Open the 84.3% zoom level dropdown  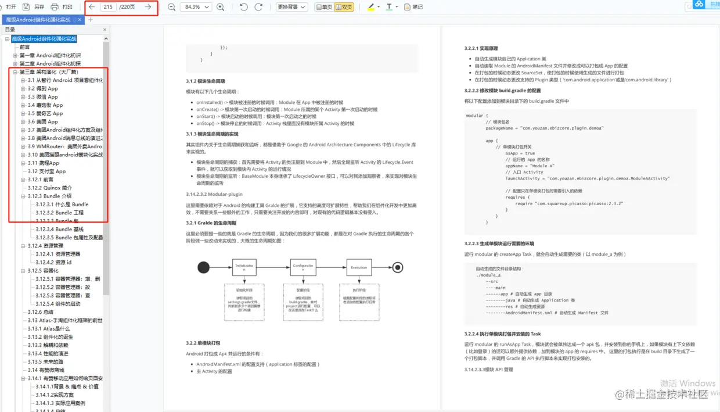coord(196,7)
